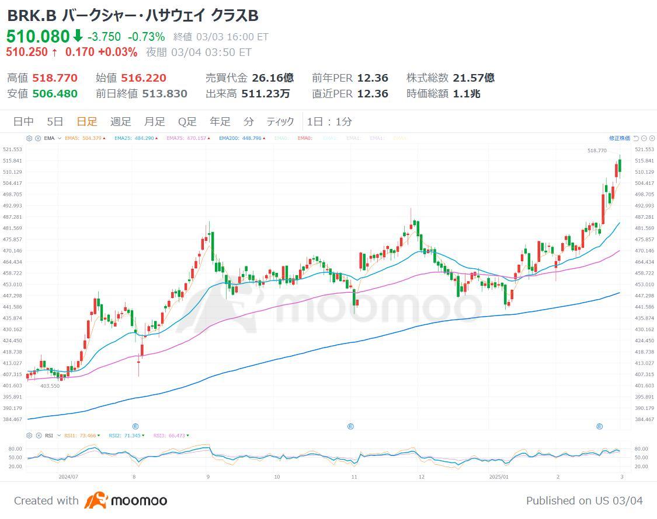Open the 1日：1分 interval selector
The width and height of the screenshot is (657, 519).
329,122
